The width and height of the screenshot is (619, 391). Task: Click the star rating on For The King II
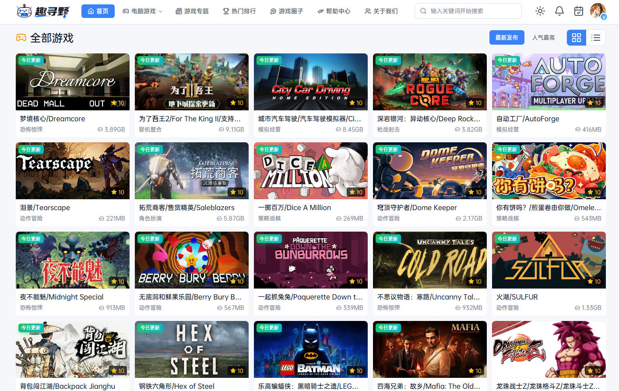click(x=237, y=103)
